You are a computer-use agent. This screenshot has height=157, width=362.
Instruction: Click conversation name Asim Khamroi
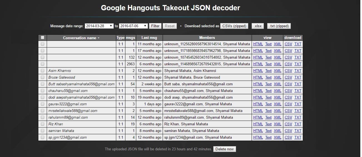click(59, 71)
